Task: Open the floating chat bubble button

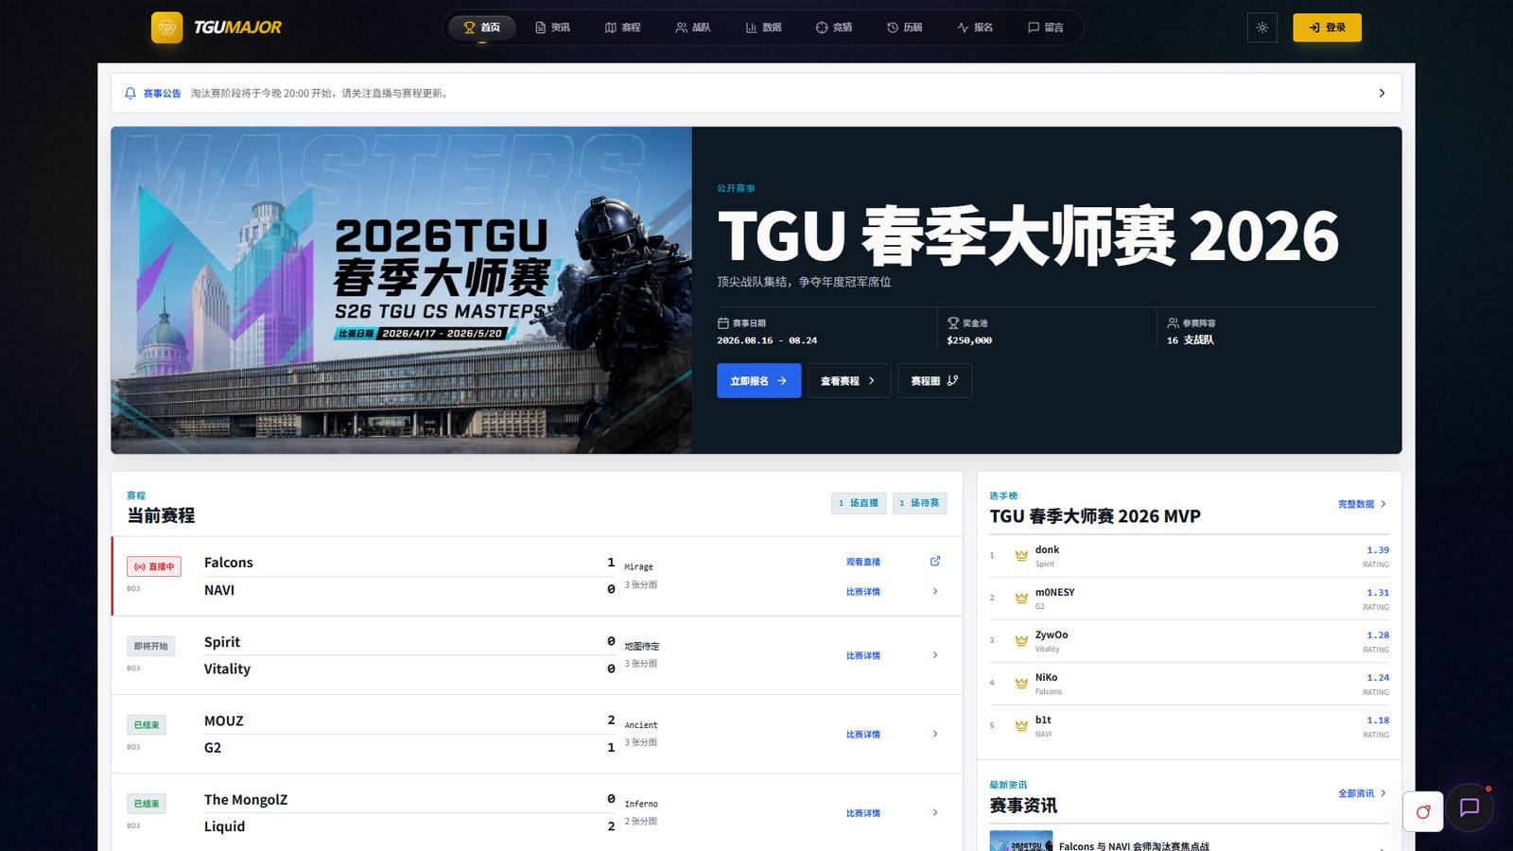Action: pyautogui.click(x=1469, y=808)
